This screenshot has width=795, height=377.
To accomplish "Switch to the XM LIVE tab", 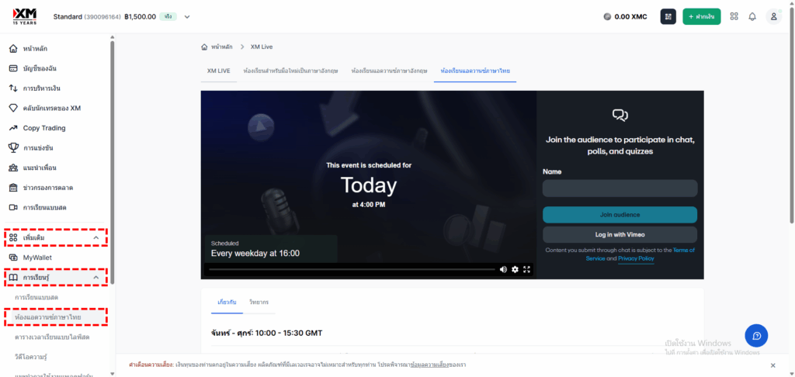I will [x=218, y=71].
